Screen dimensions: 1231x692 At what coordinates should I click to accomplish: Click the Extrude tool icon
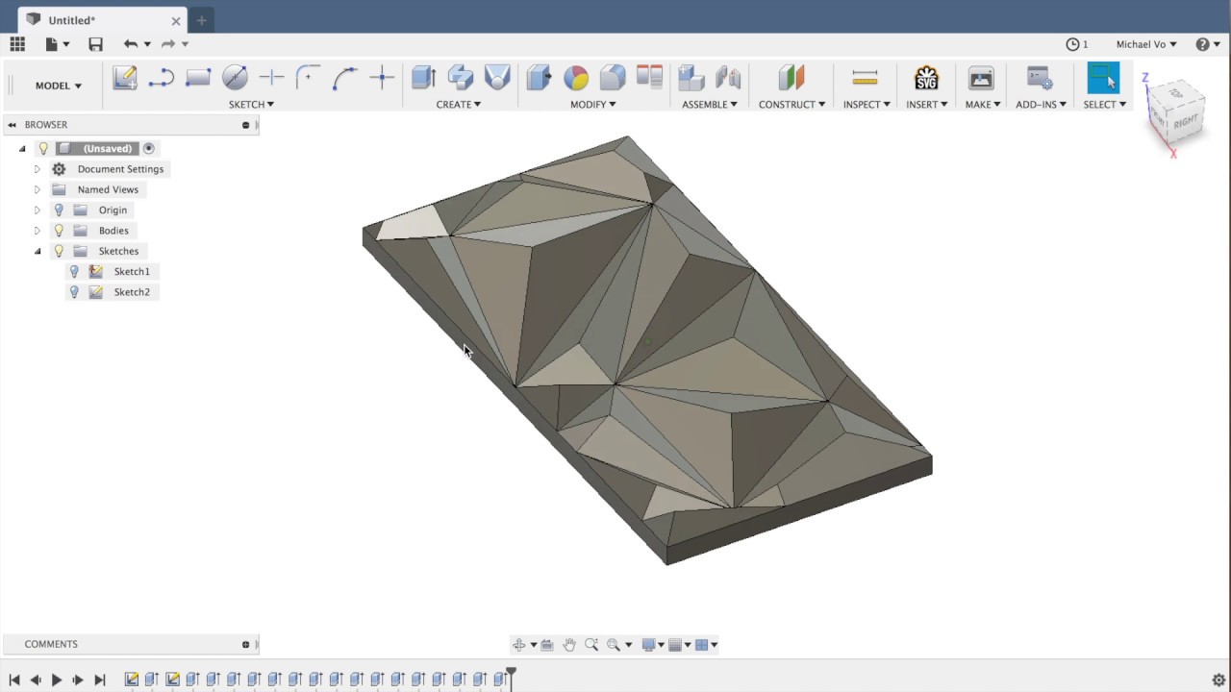pos(423,78)
